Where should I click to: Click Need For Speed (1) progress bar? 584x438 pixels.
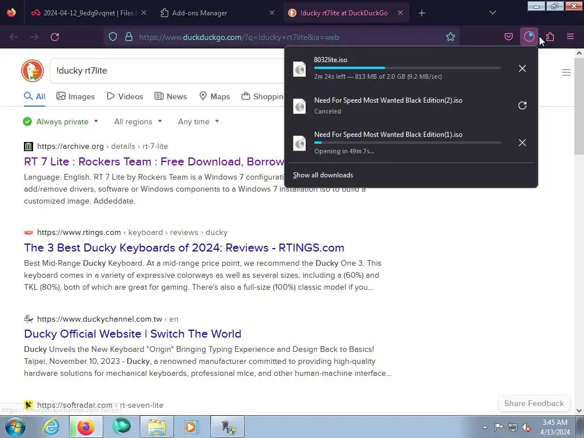407,142
